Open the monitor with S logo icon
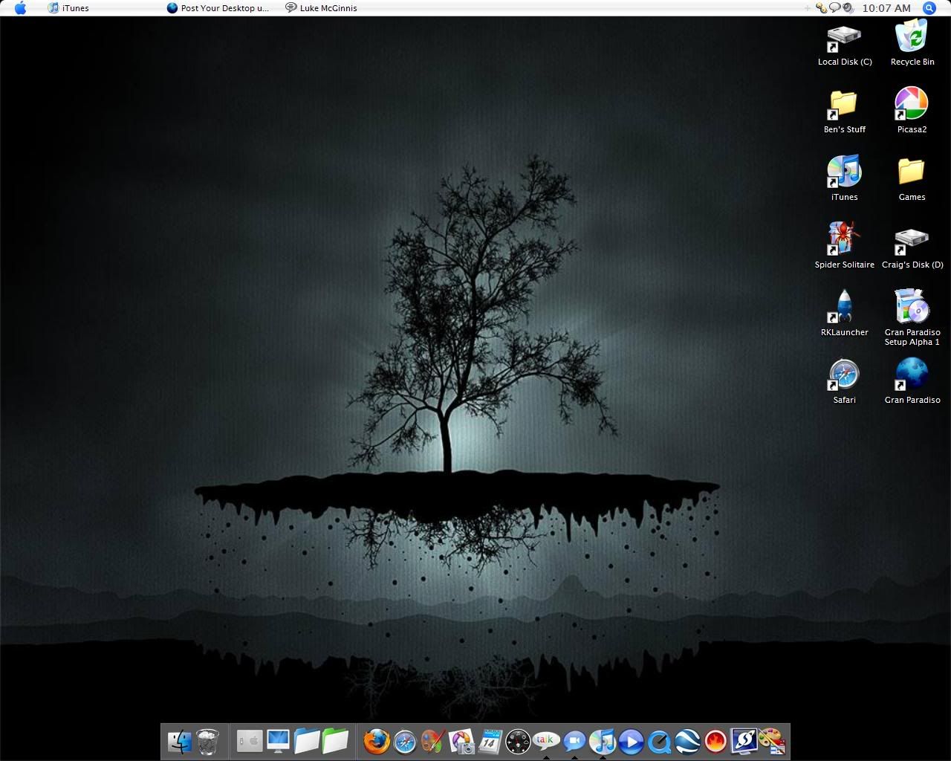951x761 pixels. pos(744,741)
